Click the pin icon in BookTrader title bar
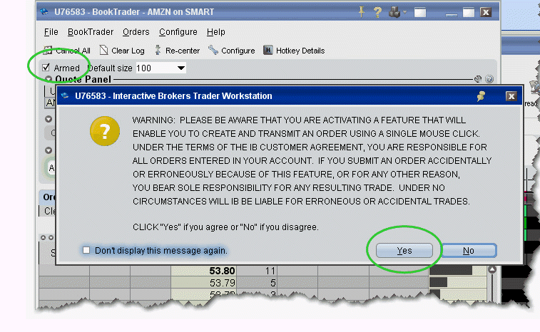The height and width of the screenshot is (332, 540). click(361, 12)
